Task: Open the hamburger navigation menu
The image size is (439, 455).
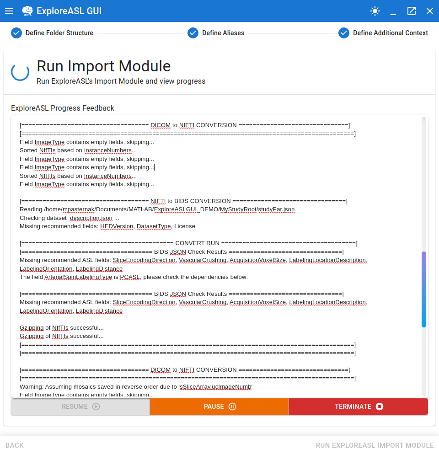Action: click(x=9, y=11)
